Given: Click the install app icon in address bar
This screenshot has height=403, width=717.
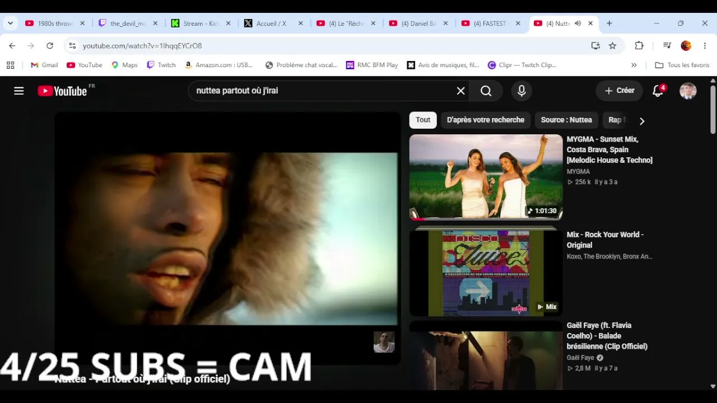Looking at the screenshot, I should click(595, 46).
